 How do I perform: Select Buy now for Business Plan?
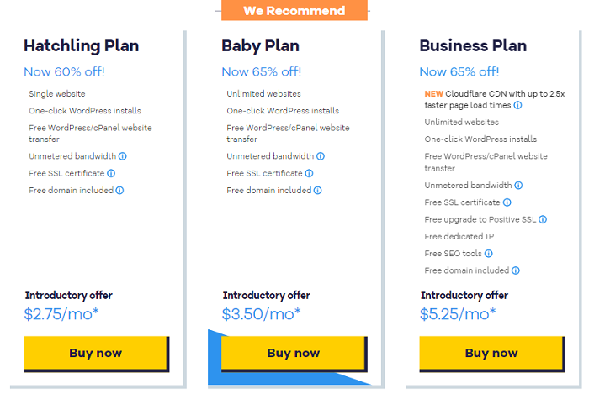492,354
